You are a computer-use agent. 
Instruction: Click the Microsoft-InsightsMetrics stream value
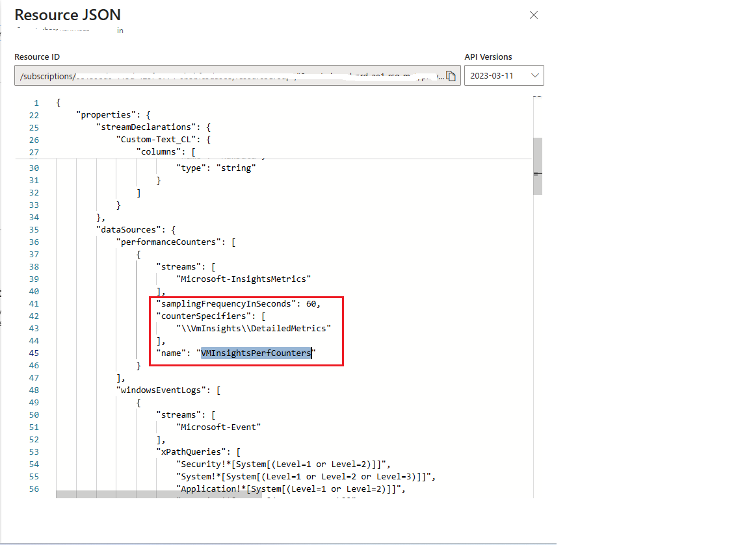pyautogui.click(x=243, y=279)
